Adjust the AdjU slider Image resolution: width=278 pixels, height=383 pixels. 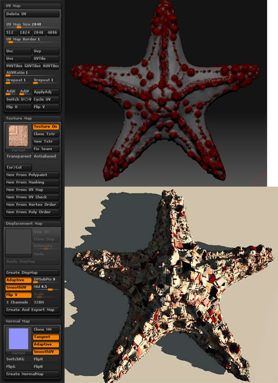pyautogui.click(x=11, y=92)
